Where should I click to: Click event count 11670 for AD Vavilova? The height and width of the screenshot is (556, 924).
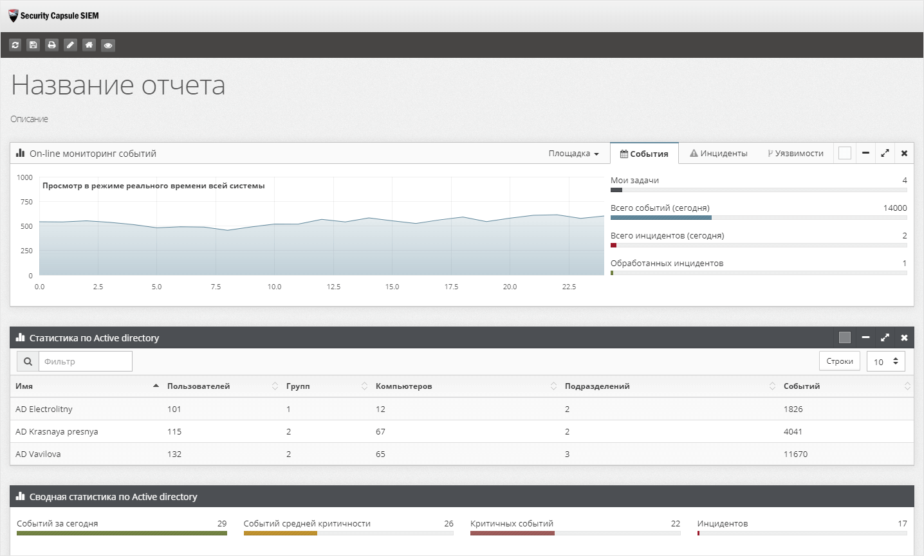coord(795,454)
